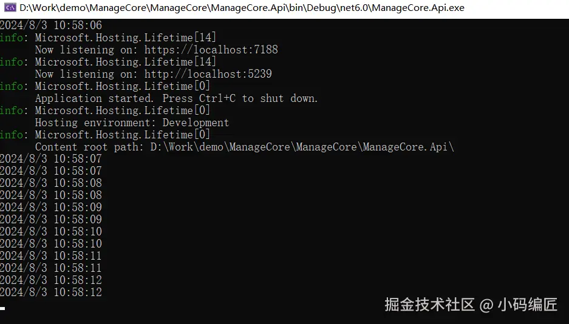Click the Content root path line

[x=244, y=147]
